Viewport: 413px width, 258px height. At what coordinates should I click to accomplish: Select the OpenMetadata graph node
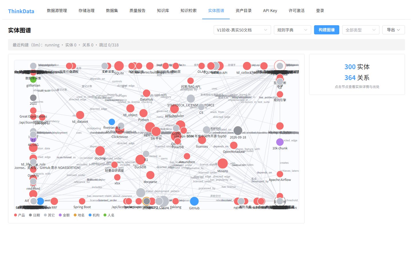click(x=234, y=145)
